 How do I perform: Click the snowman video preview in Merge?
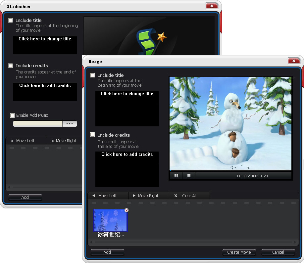pyautogui.click(x=230, y=123)
